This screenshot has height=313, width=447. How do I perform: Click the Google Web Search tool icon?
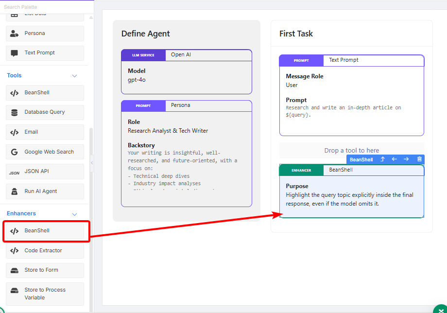coord(15,152)
